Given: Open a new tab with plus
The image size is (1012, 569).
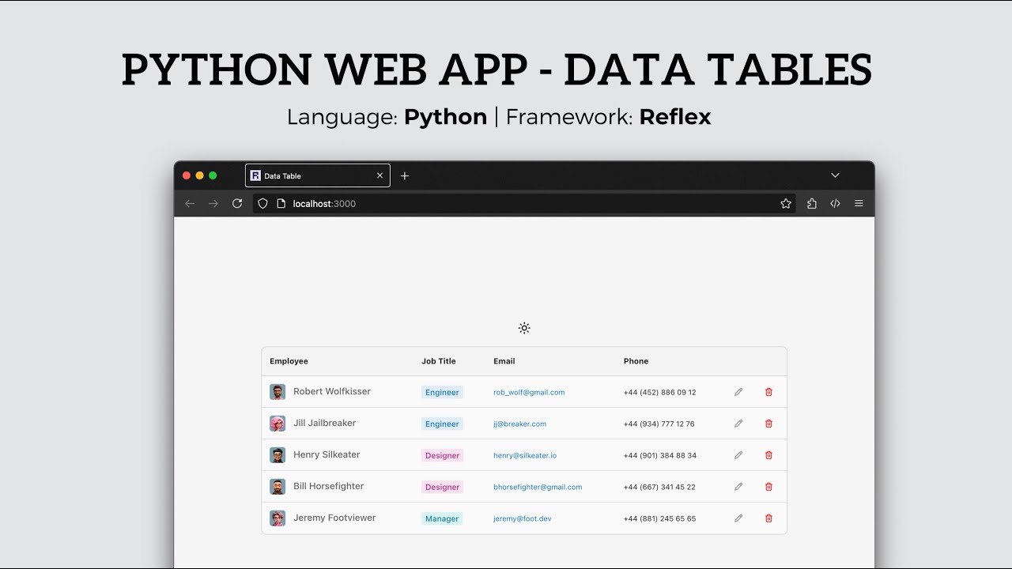Looking at the screenshot, I should (405, 176).
